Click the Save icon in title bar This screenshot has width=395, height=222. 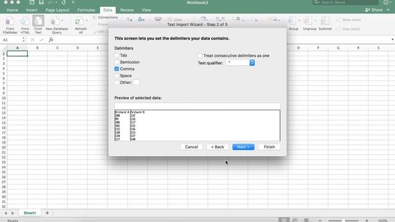click(41, 2)
